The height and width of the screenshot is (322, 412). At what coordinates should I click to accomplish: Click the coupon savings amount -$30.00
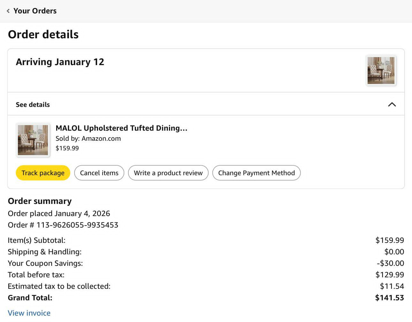(390, 263)
